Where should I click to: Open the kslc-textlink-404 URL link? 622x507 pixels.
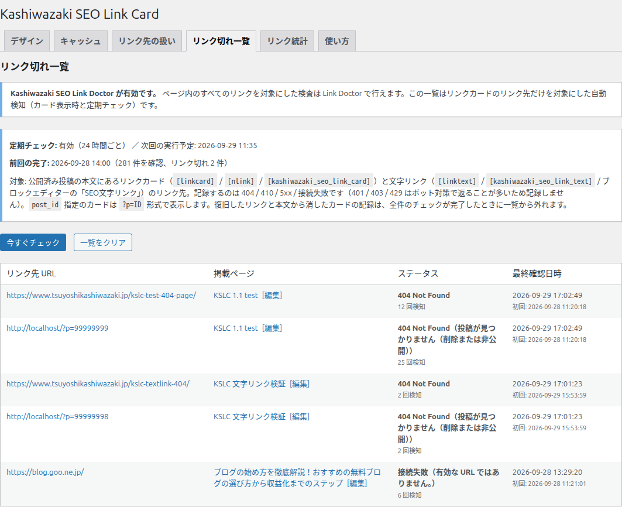pos(98,384)
